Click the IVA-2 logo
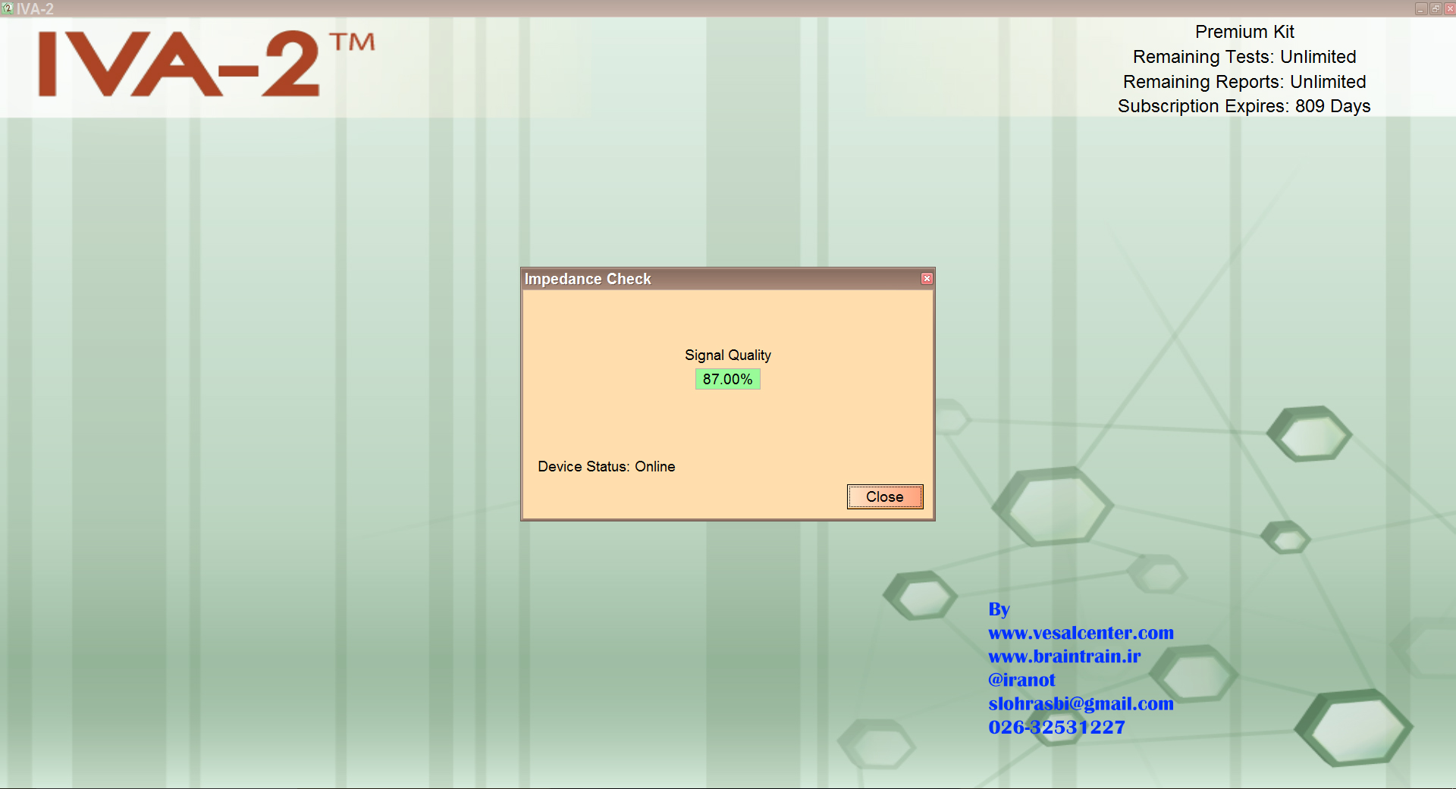1456x789 pixels. click(206, 64)
